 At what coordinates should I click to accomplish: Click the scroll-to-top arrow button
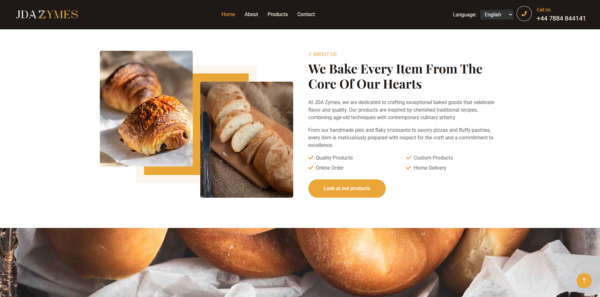(x=584, y=280)
